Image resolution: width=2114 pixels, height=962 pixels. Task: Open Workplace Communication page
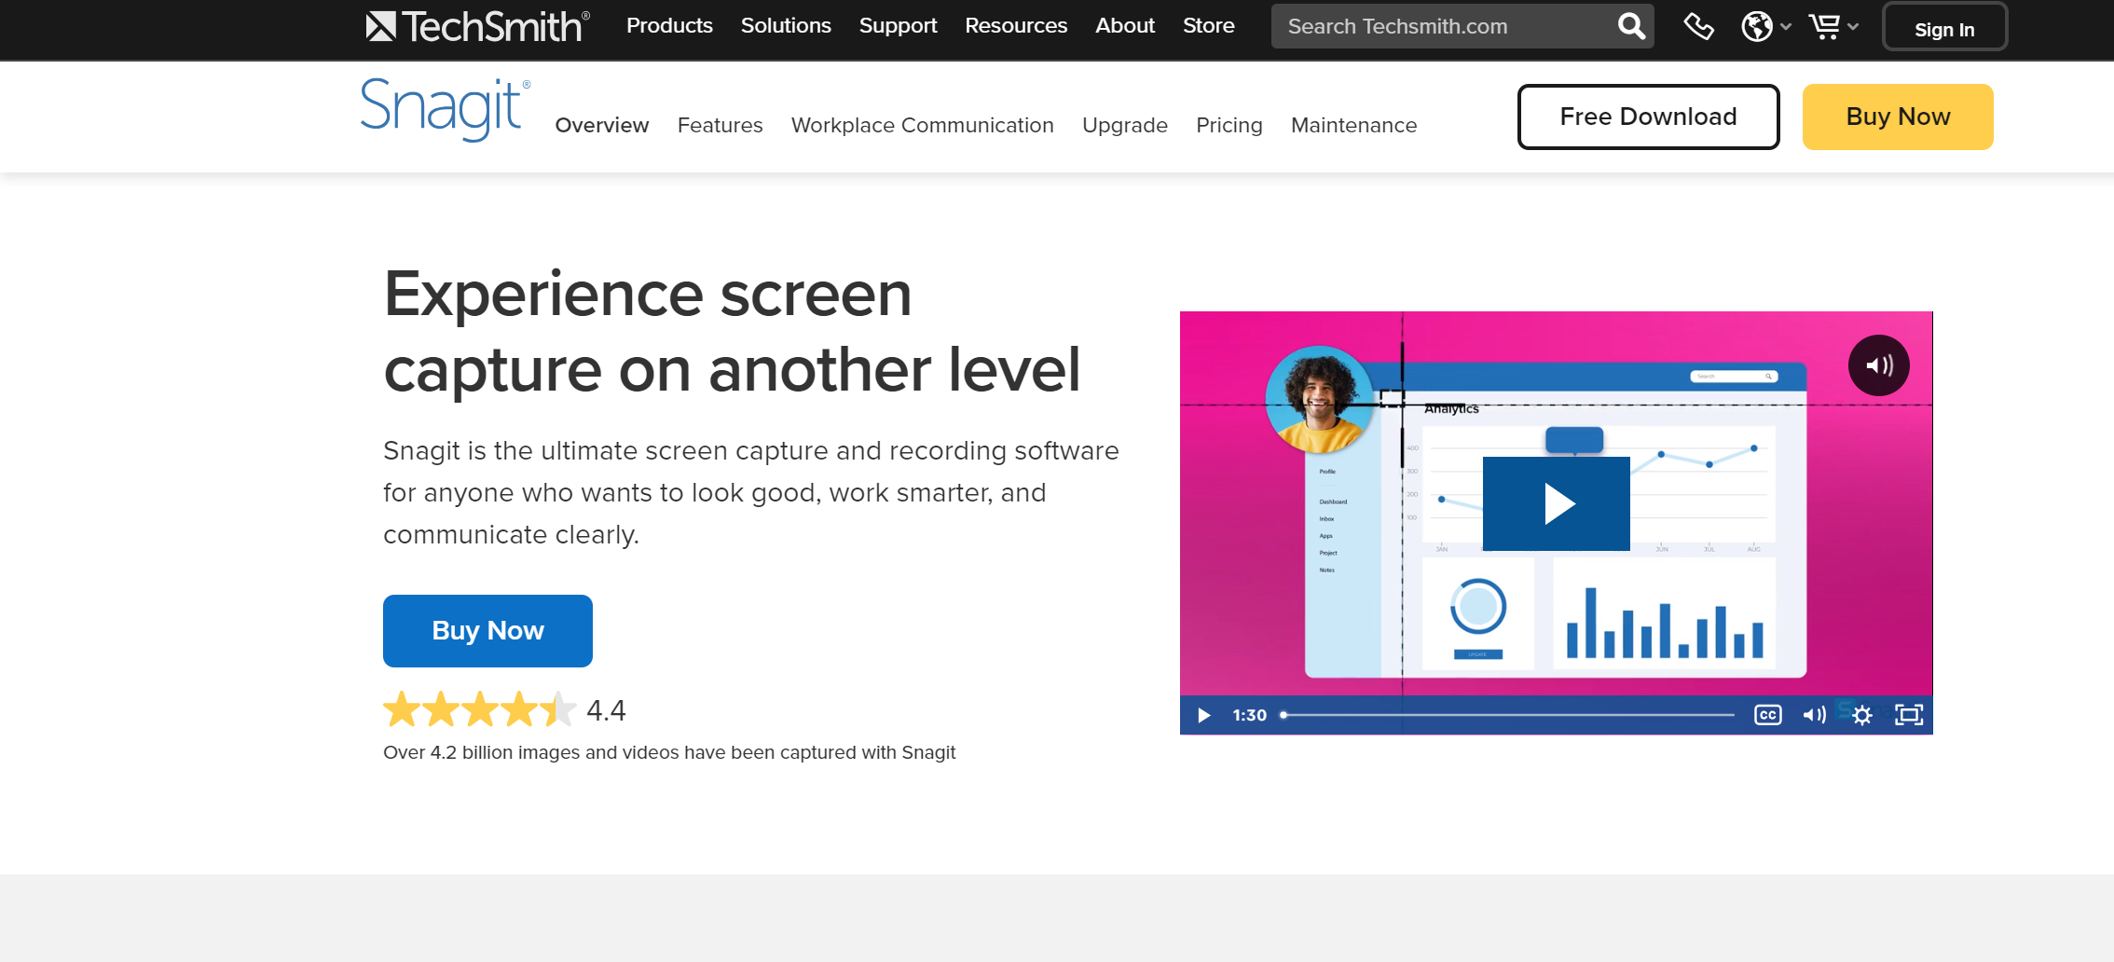923,125
